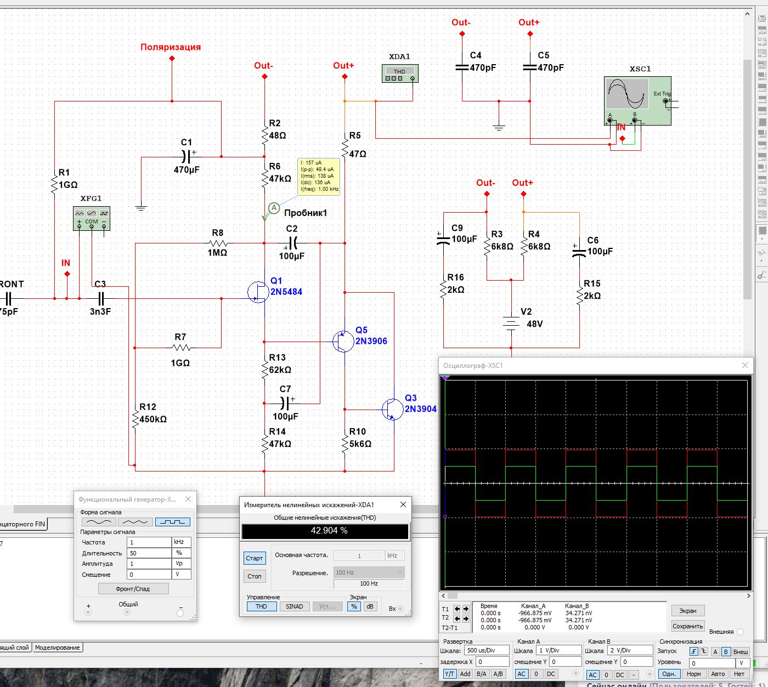Select SINAD measurement mode
Image resolution: width=768 pixels, height=687 pixels.
[294, 606]
